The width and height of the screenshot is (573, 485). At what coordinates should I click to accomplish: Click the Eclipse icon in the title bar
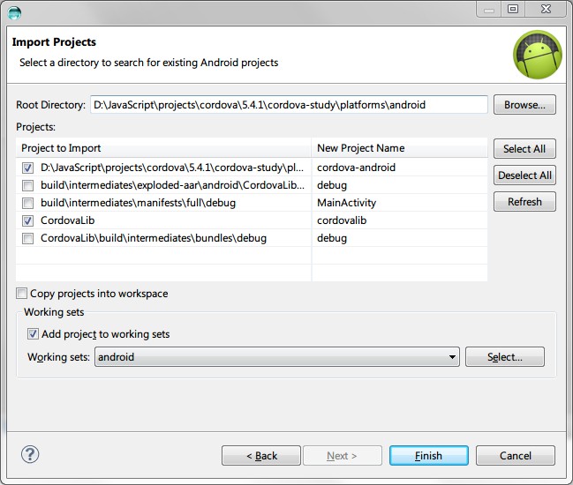(x=14, y=13)
